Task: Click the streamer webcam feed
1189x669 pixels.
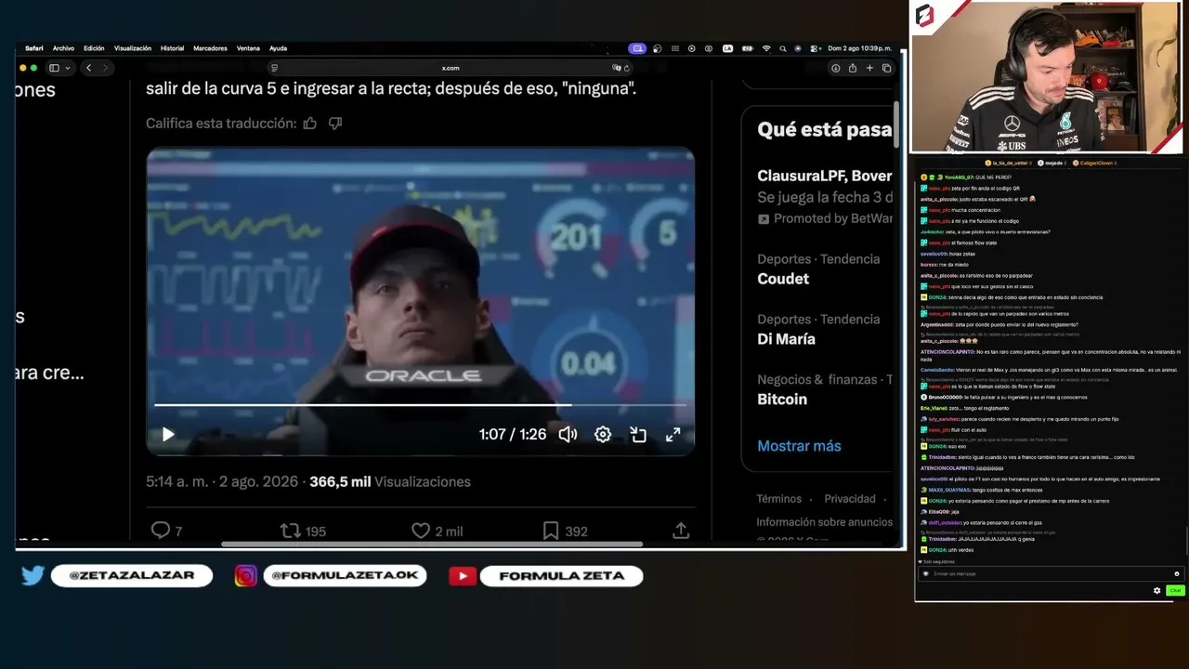Action: (x=1045, y=77)
